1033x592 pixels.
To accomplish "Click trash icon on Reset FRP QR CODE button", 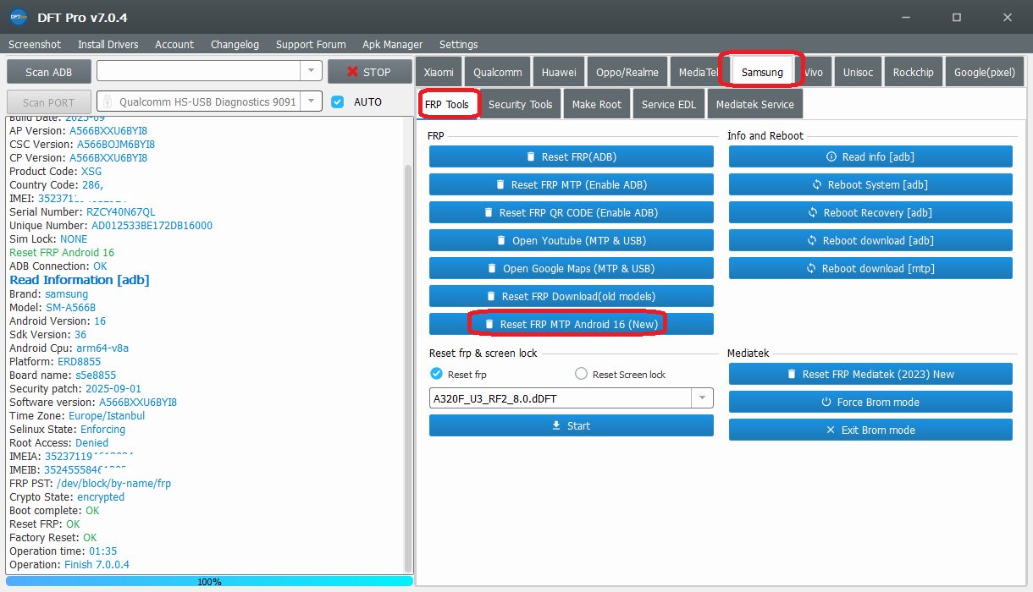I will 489,212.
